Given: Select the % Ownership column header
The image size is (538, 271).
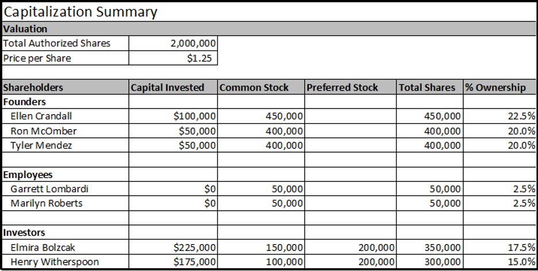Looking at the screenshot, I should (x=499, y=87).
